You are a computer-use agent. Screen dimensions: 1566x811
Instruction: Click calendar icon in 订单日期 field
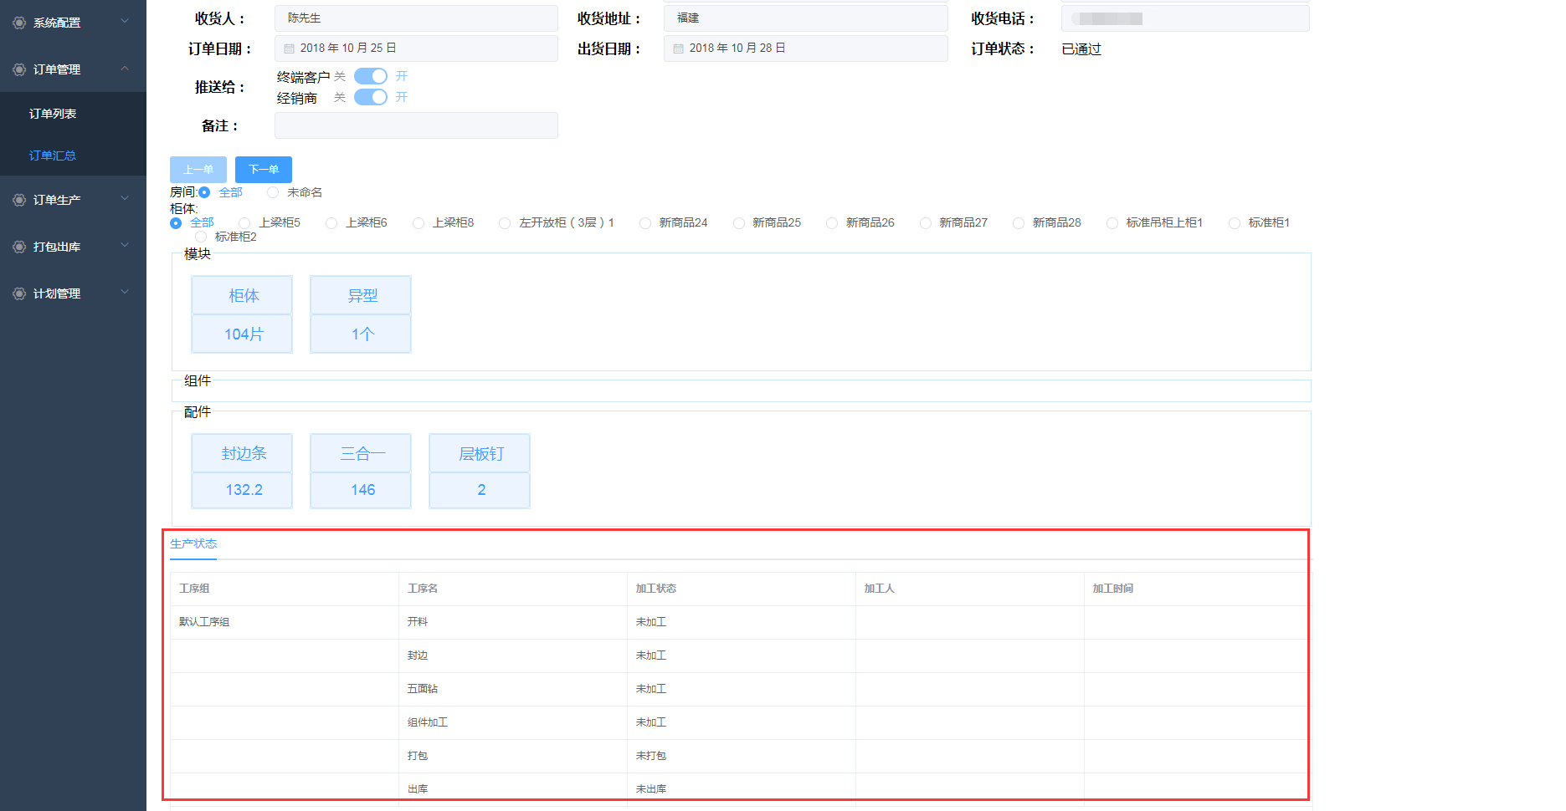pos(290,48)
